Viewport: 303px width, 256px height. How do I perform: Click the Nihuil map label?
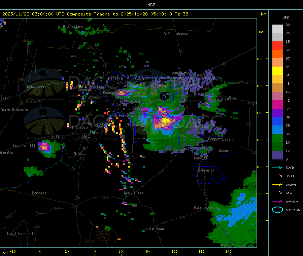pyautogui.click(x=79, y=153)
